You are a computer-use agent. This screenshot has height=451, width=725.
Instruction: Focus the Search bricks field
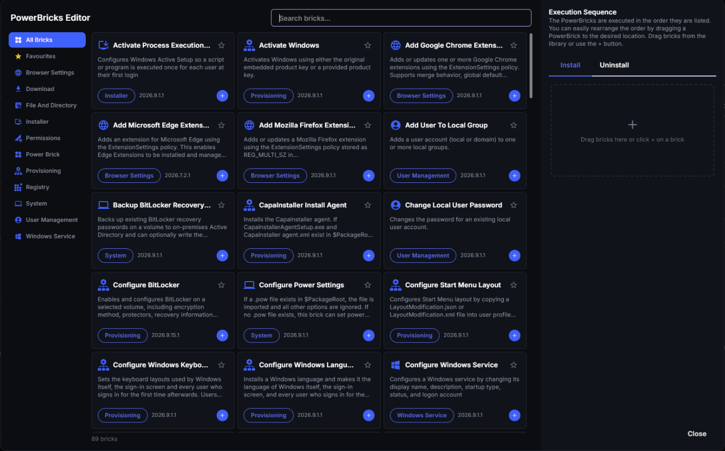(401, 18)
